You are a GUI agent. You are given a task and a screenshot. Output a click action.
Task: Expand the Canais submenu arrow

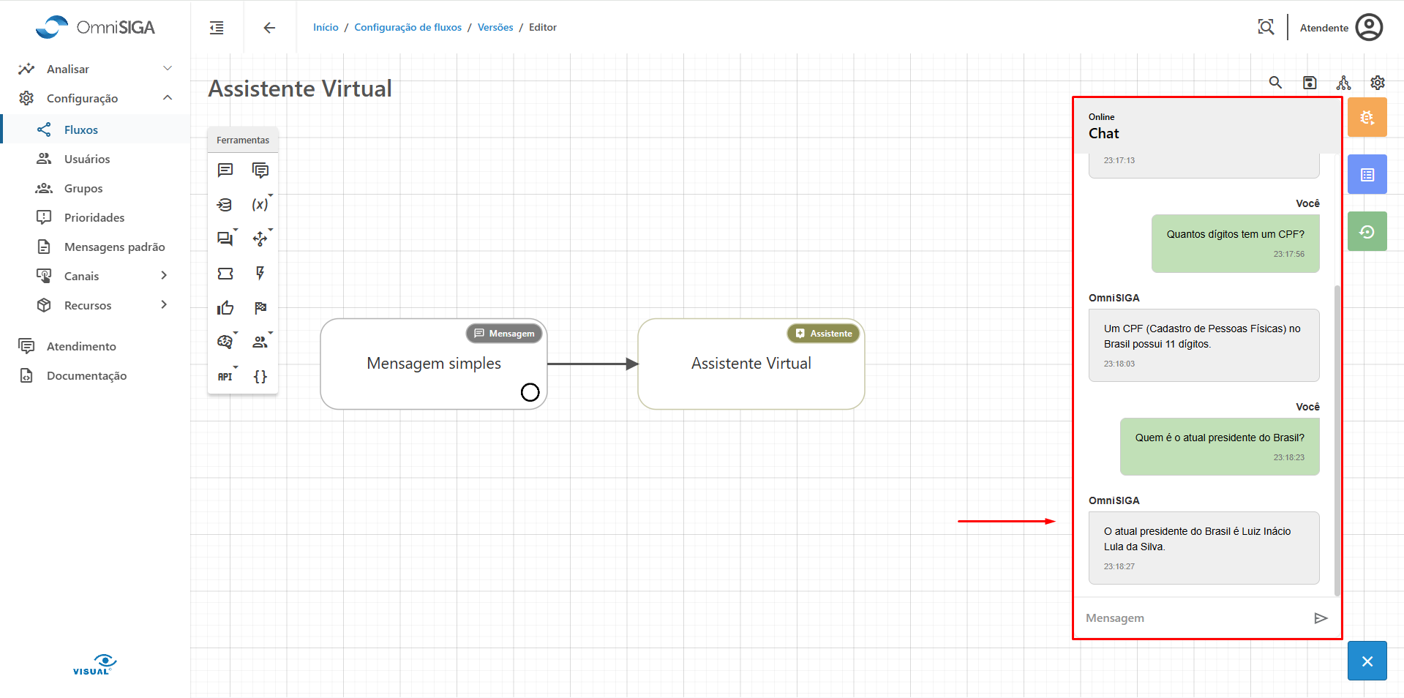(x=164, y=275)
